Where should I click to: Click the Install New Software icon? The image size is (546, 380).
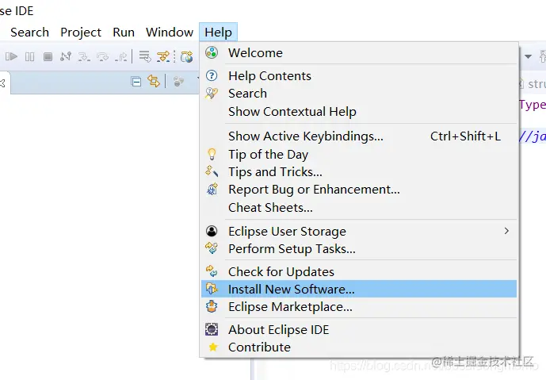[212, 289]
